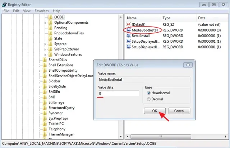Image resolution: width=230 pixels, height=148 pixels.
Task: Click the values pane scroll right arrow
Action: (226, 137)
